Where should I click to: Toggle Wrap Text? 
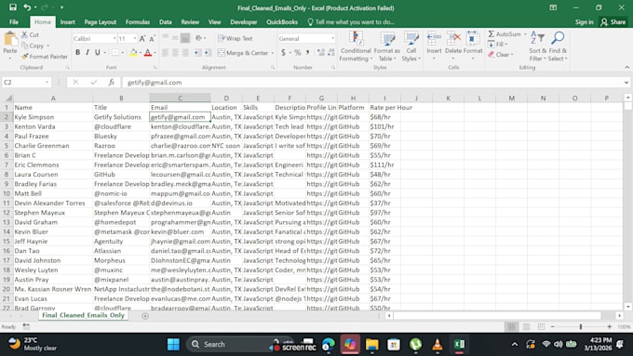[x=235, y=38]
